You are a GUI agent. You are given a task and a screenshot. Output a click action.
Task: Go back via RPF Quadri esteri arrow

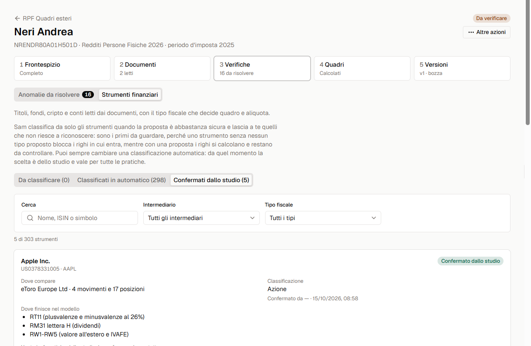[17, 18]
